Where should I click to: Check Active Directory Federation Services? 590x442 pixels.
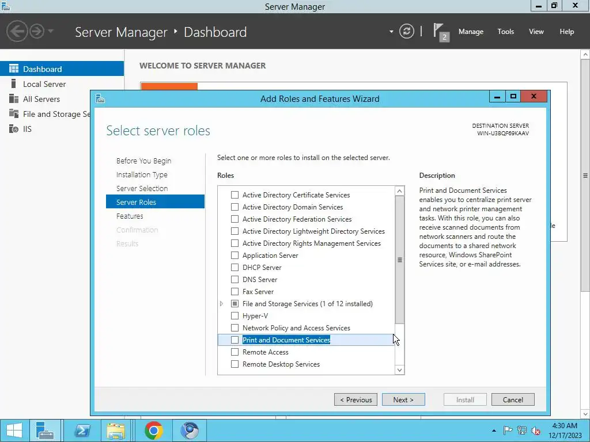click(x=235, y=219)
